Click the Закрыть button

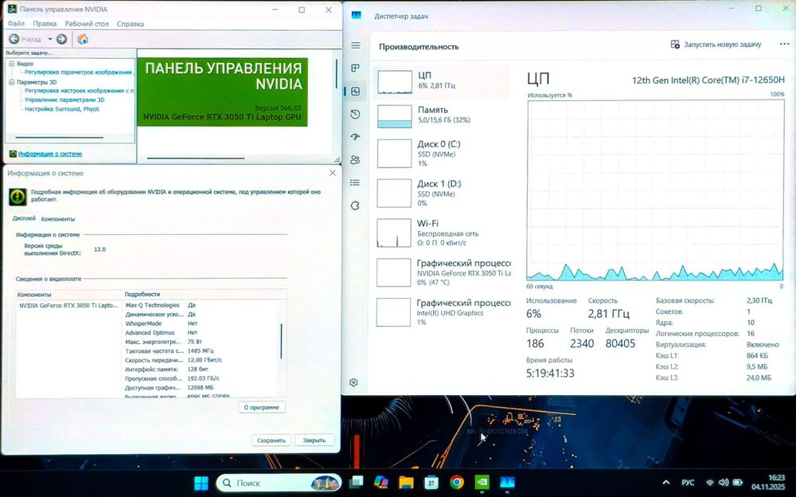coord(314,440)
